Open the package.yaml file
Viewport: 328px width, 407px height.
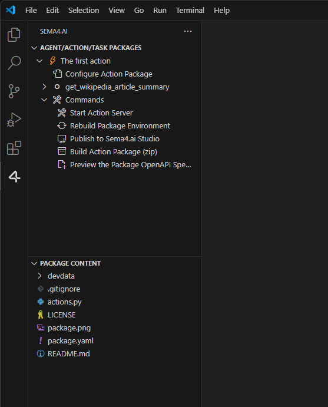[x=71, y=340]
